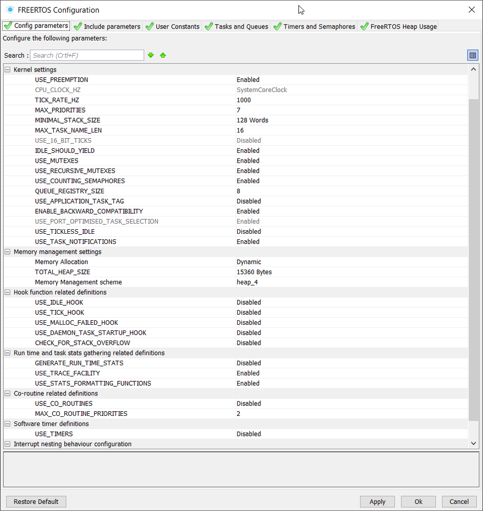The image size is (483, 511).
Task: Select the USE_TRACE_FACILITY Enabled value
Action: coord(248,373)
